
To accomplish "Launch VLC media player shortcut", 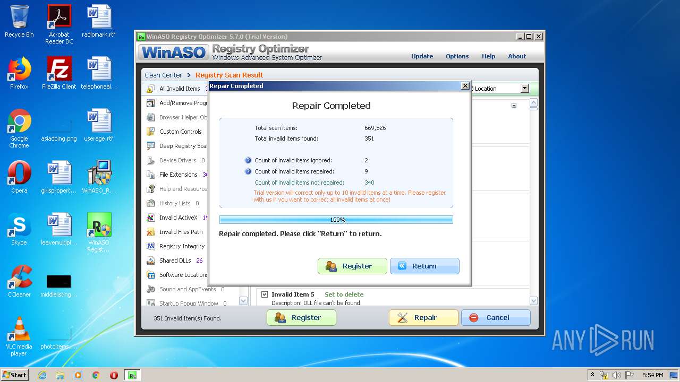I will pyautogui.click(x=19, y=336).
